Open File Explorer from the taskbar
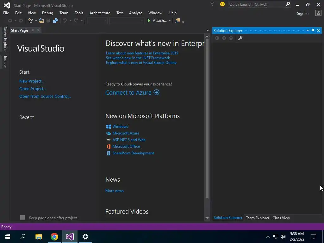324x243 pixels. click(x=39, y=237)
